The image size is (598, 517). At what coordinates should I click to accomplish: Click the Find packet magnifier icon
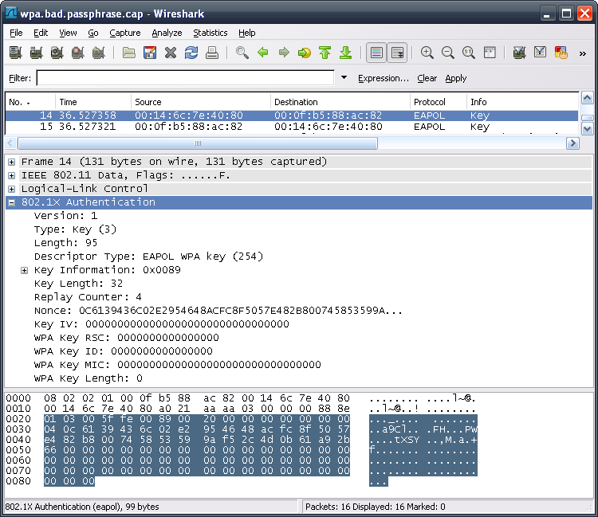tap(242, 53)
